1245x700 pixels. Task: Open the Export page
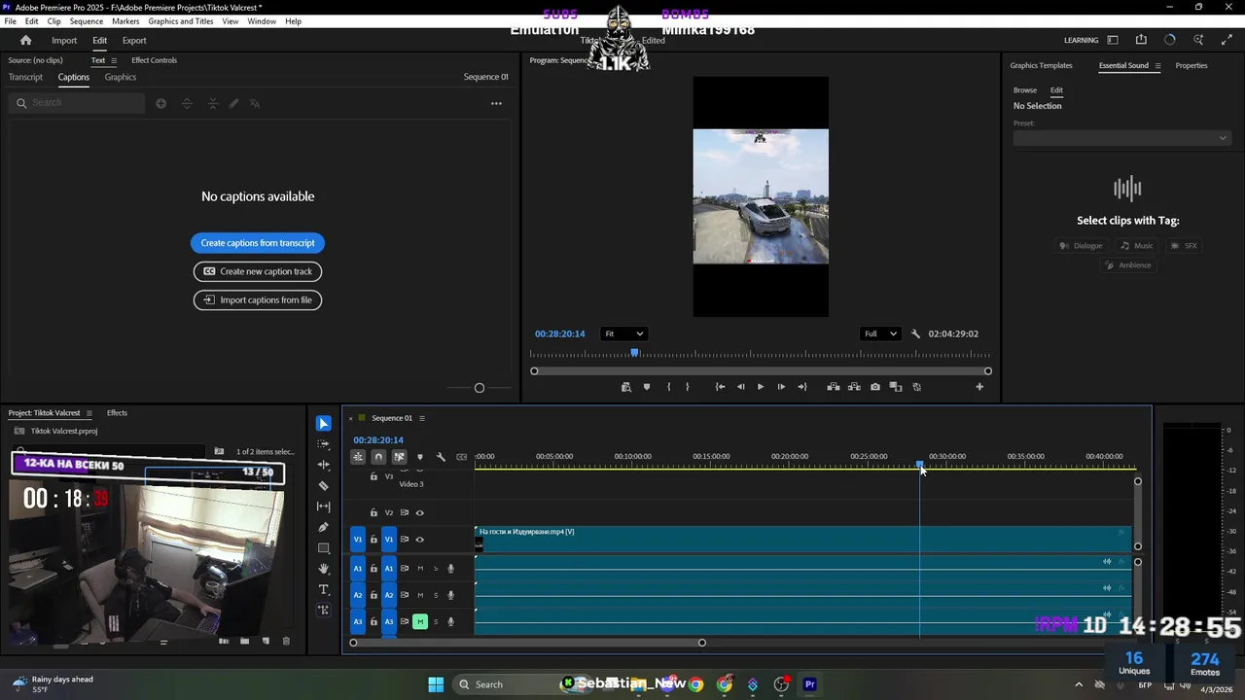coord(134,41)
